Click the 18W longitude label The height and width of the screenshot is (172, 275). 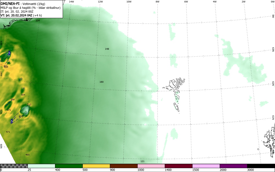pyautogui.click(x=1, y=74)
